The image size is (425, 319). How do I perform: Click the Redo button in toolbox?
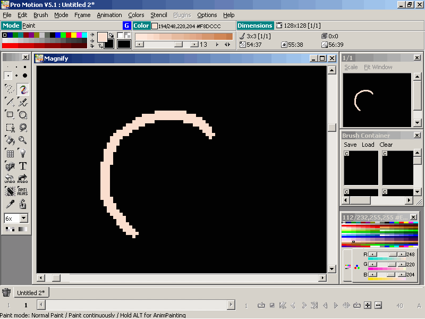[x=23, y=179]
